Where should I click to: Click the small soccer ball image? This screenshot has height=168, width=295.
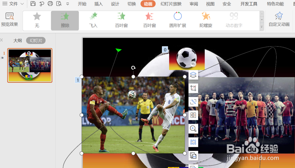coord(187,58)
